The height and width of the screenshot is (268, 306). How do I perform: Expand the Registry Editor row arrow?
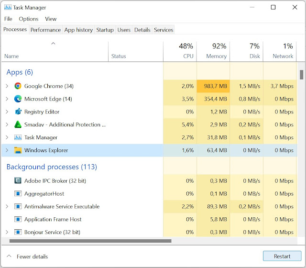click(7, 112)
